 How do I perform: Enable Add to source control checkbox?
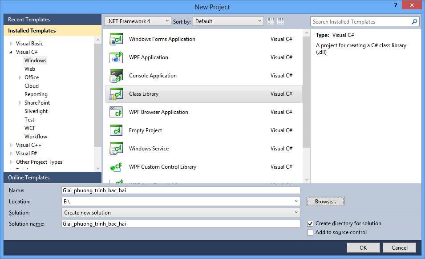pos(310,232)
